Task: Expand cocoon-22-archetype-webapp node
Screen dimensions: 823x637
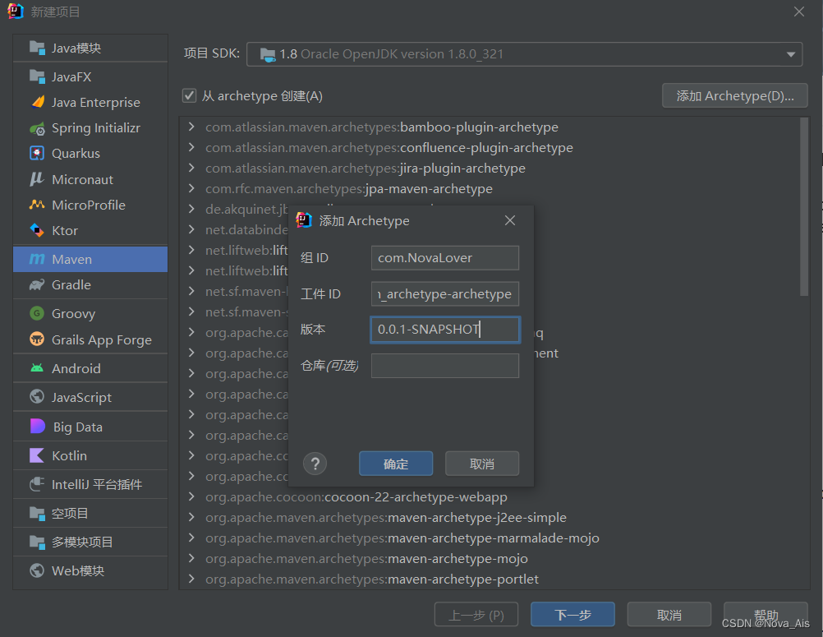Action: pos(191,496)
